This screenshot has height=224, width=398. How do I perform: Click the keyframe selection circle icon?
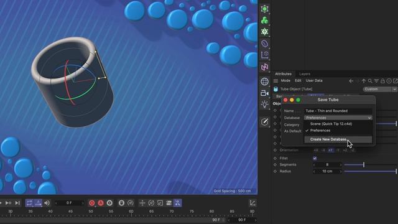(x=109, y=203)
